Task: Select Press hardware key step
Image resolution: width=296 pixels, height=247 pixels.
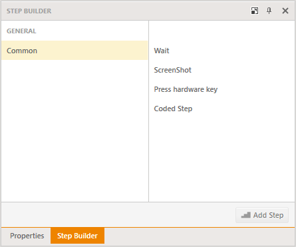Action: point(186,89)
